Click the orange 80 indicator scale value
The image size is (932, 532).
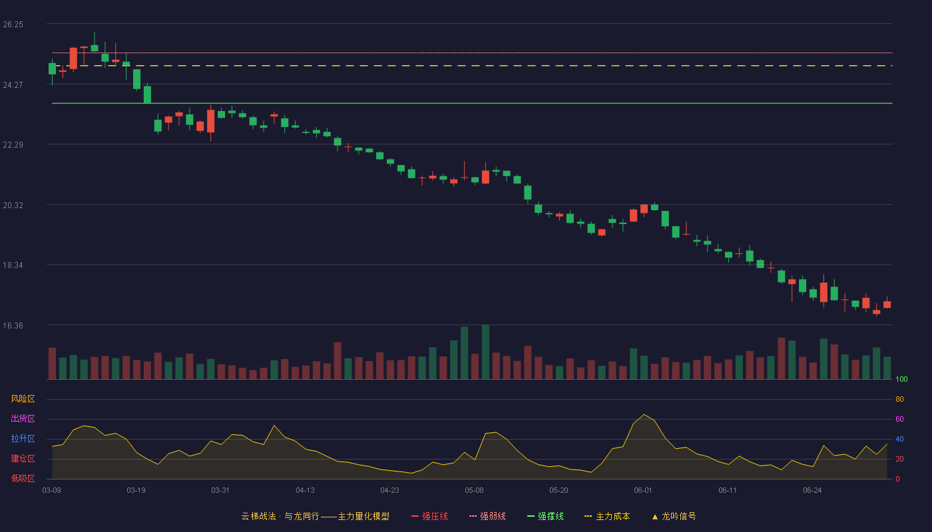(x=899, y=399)
